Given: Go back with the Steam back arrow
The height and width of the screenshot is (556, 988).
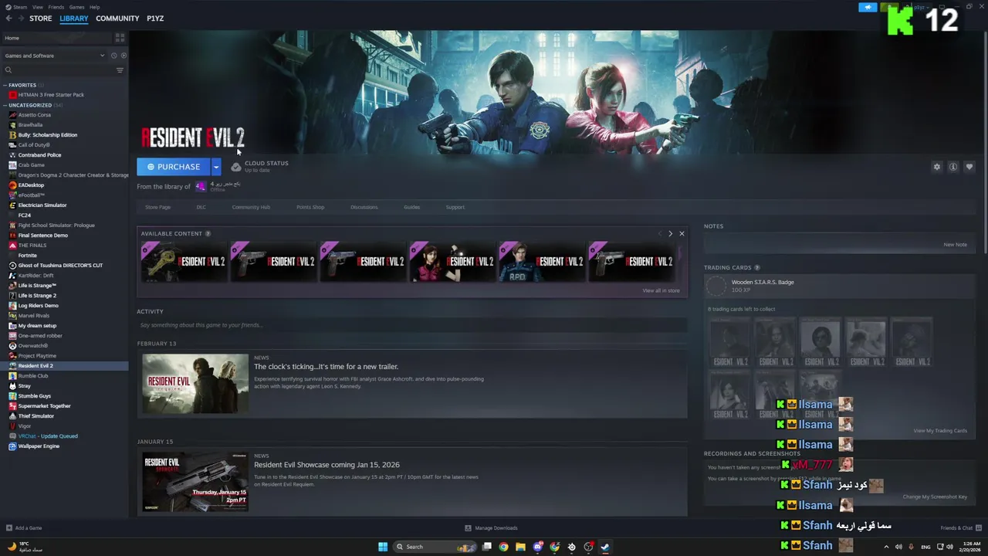Looking at the screenshot, I should coord(8,19).
